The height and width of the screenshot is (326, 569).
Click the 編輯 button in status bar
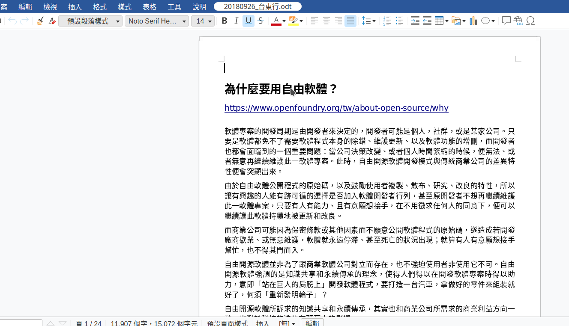(312, 323)
